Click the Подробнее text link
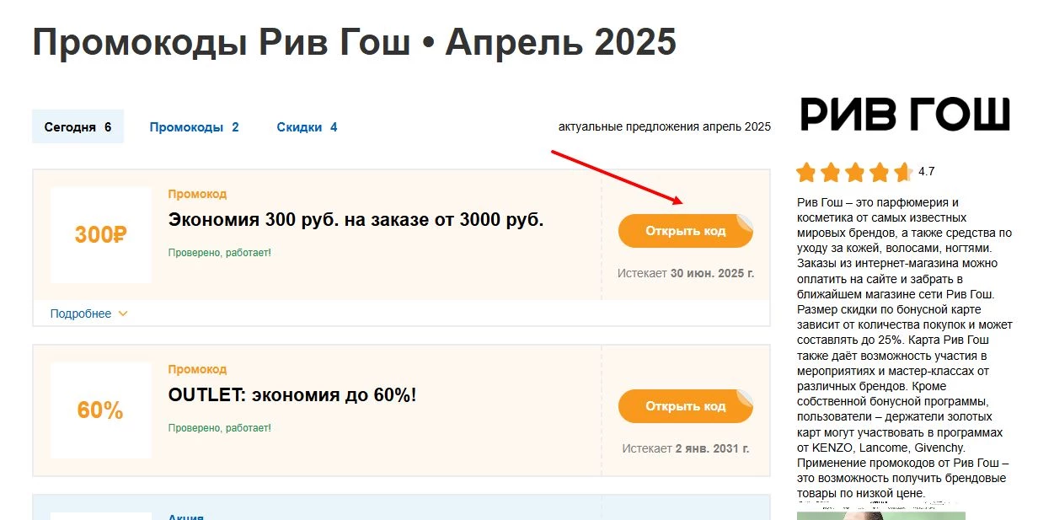1054x520 pixels. coord(81,314)
